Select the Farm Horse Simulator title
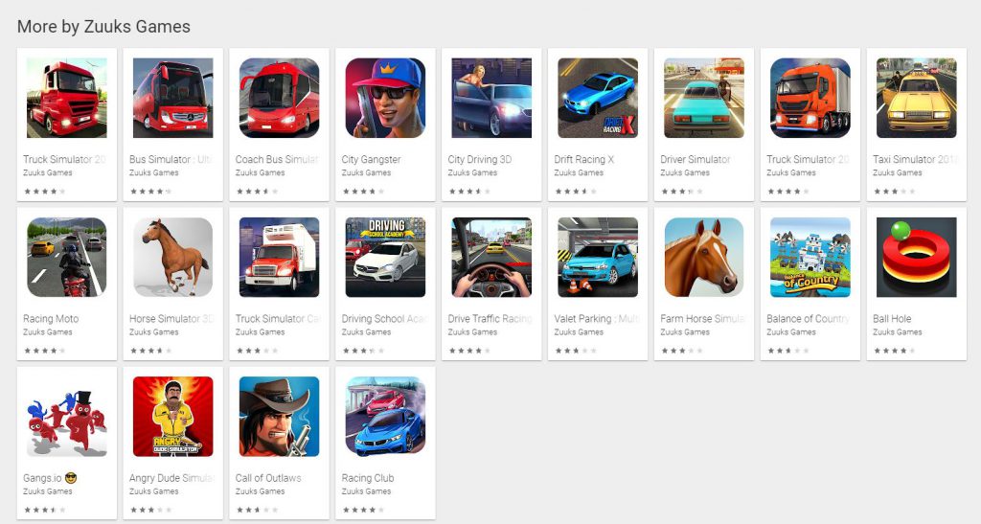The width and height of the screenshot is (981, 524). tap(702, 318)
